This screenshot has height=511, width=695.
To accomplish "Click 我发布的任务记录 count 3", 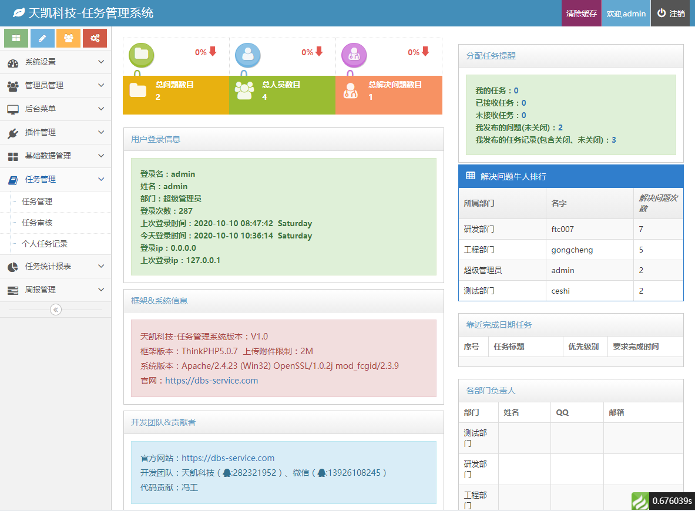I will tap(614, 140).
